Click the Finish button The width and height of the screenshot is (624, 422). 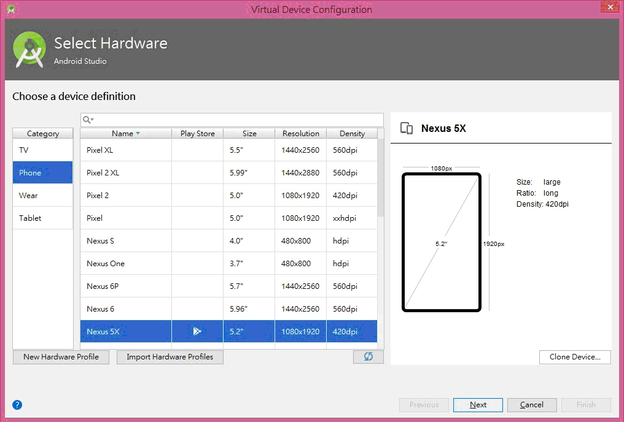[x=586, y=404]
